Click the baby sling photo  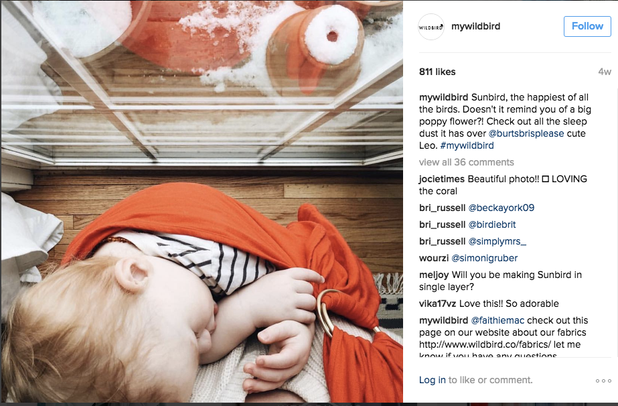(202, 201)
